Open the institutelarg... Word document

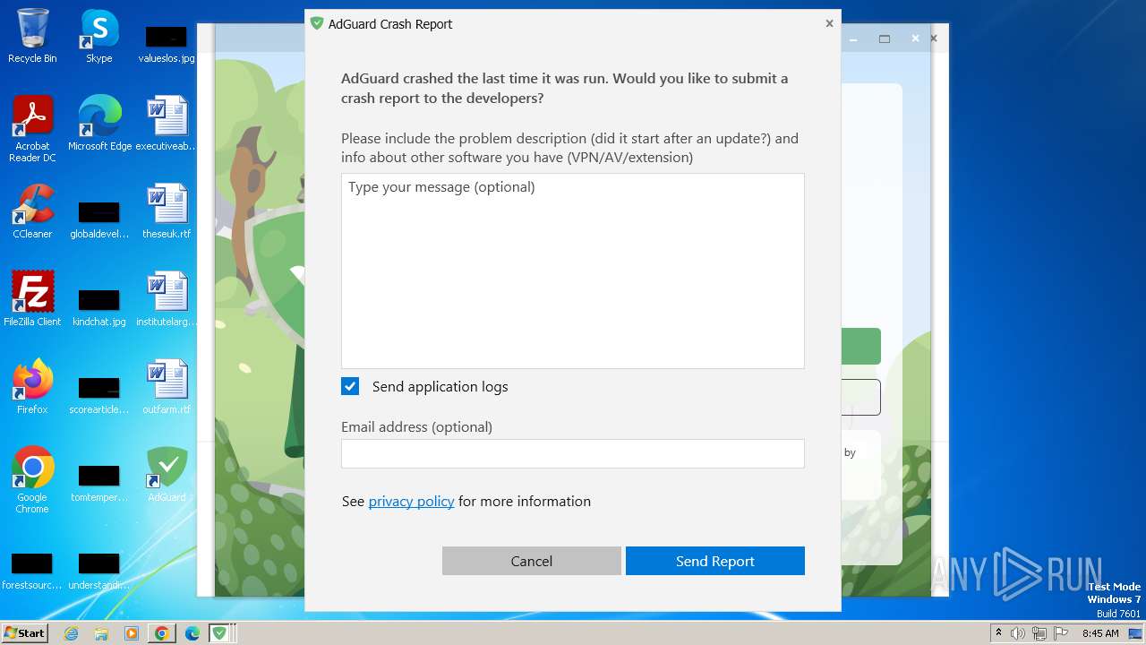tap(167, 299)
